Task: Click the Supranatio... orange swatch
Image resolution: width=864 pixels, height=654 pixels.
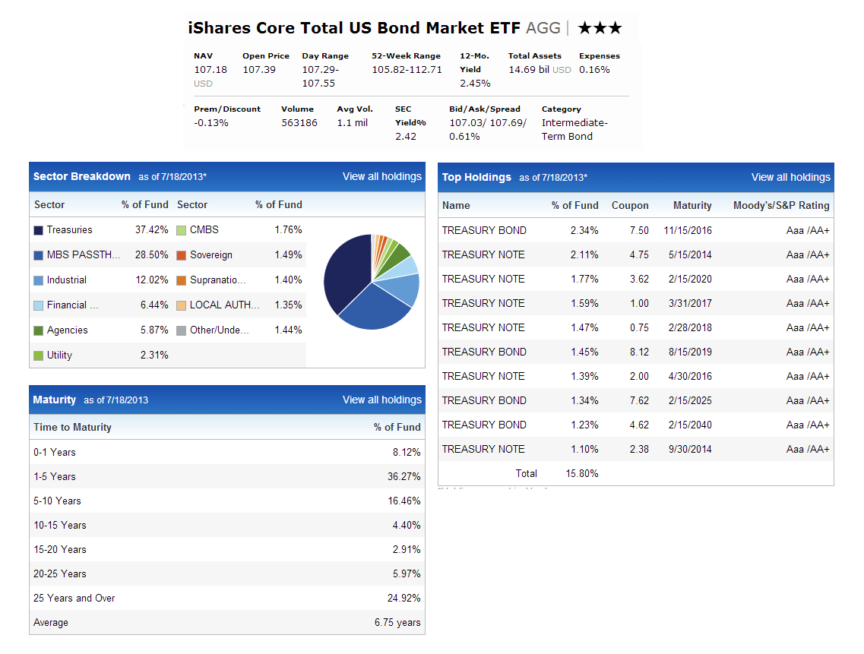Action: 182,280
